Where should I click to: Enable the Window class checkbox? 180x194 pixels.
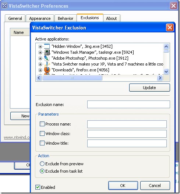(x=42, y=134)
